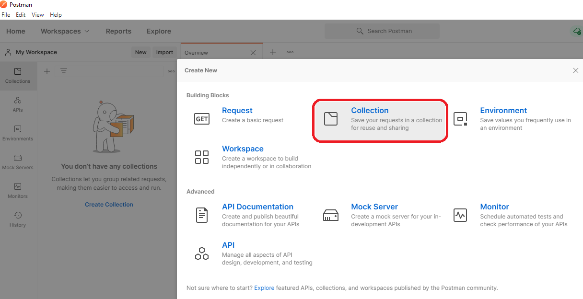This screenshot has height=299, width=583.
Task: Select the Workspace heading link
Action: point(243,149)
